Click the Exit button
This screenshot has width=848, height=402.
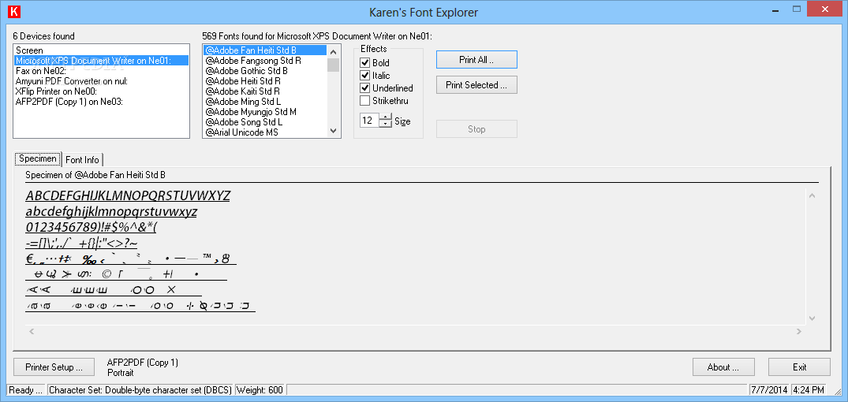(x=799, y=367)
